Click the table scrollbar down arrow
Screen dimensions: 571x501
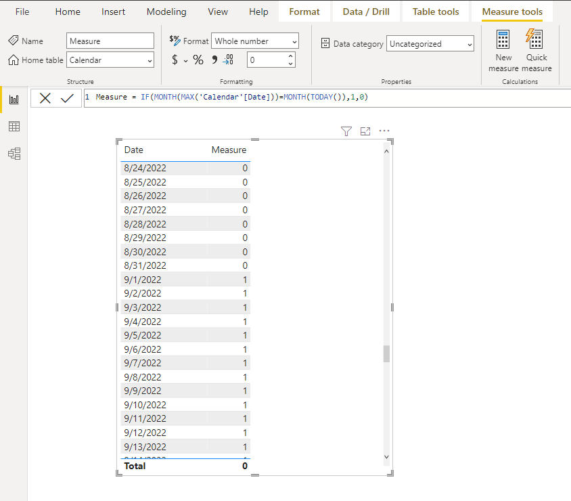(386, 457)
